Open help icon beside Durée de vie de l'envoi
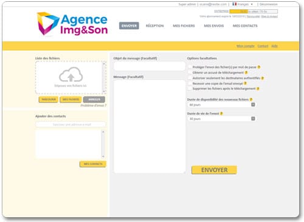This screenshot has height=222, width=304. tap(221, 113)
